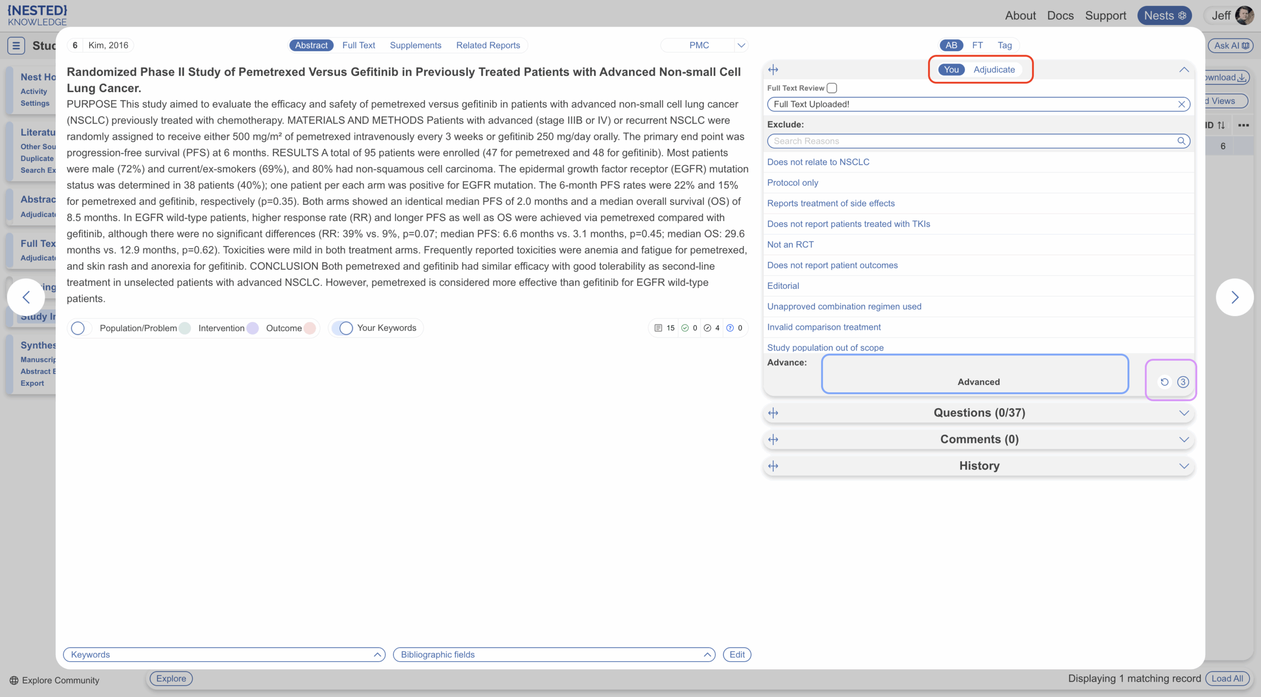
Task: Open the PMC source dropdown
Action: coord(741,45)
